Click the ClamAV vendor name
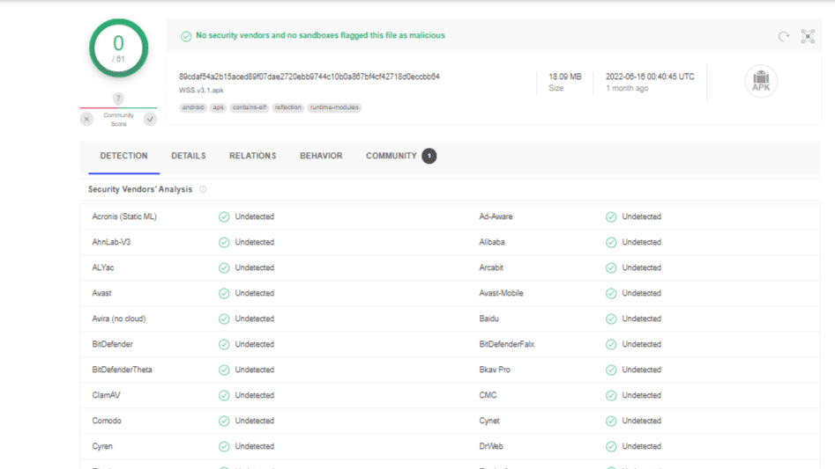This screenshot has height=469, width=835. pyautogui.click(x=106, y=395)
